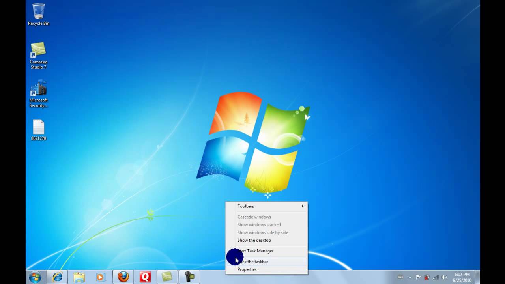Open the Windows Start menu orb
This screenshot has width=505, height=284.
tap(35, 277)
